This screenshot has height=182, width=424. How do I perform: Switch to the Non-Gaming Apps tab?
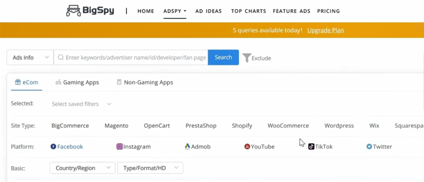(x=145, y=82)
